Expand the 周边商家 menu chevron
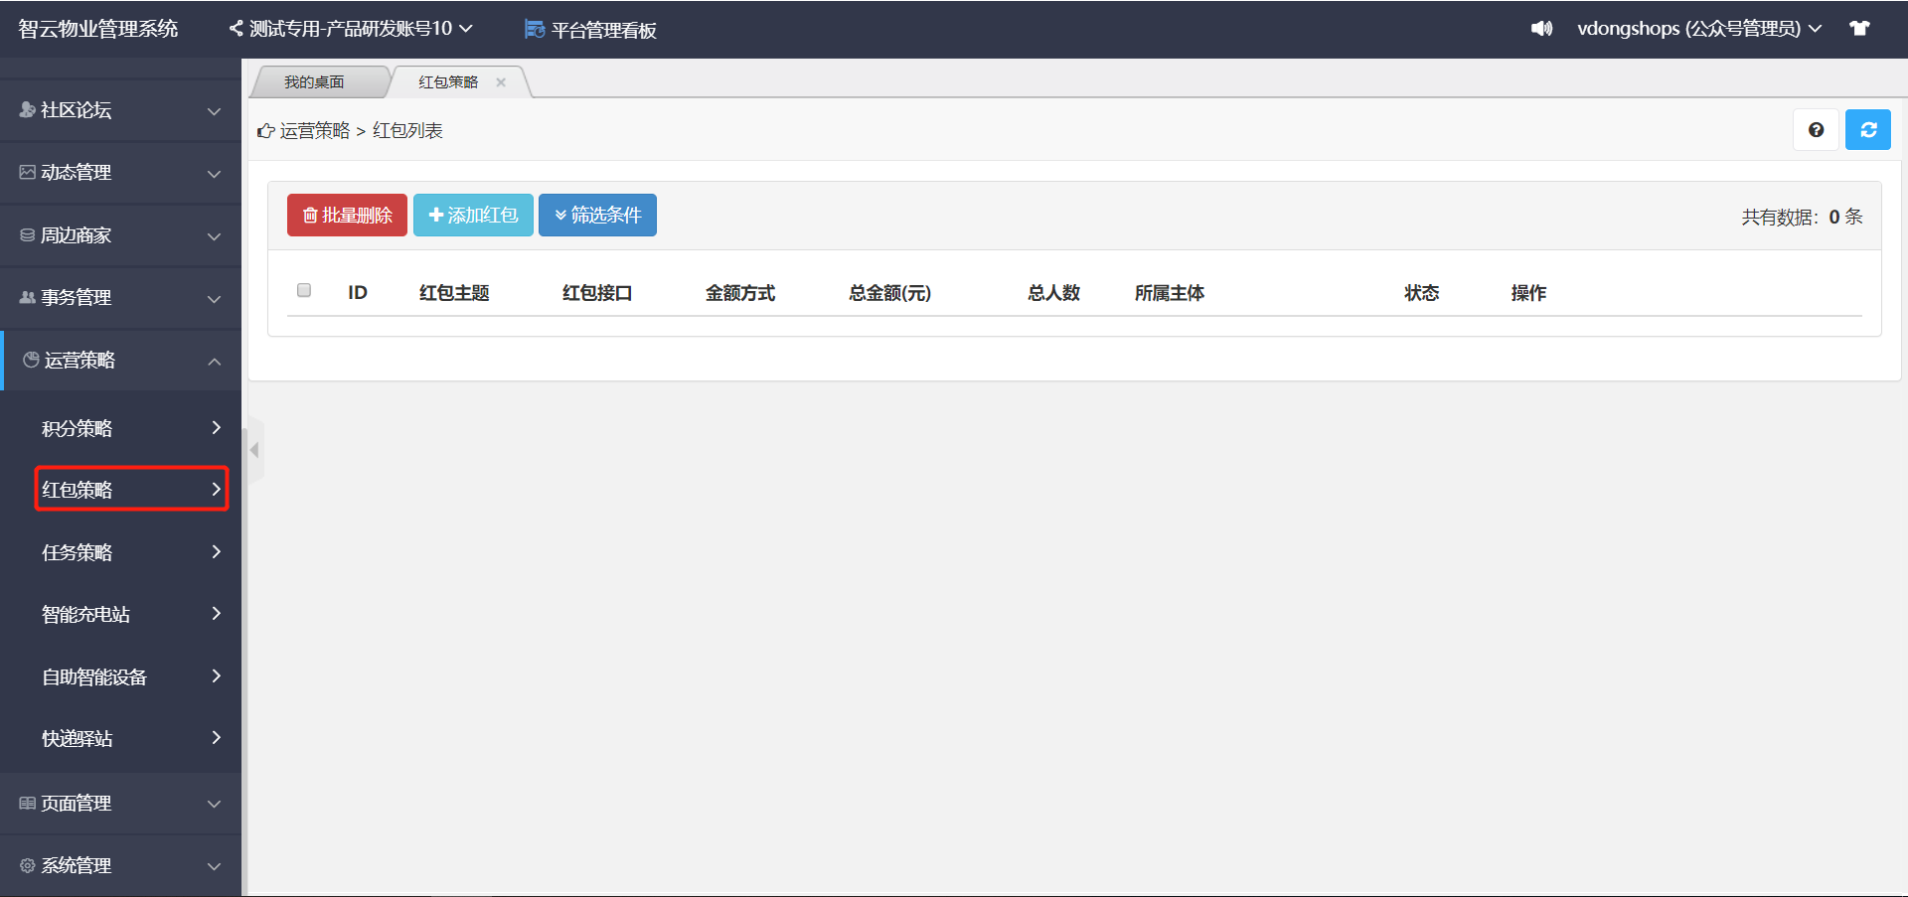This screenshot has height=897, width=1908. [214, 236]
